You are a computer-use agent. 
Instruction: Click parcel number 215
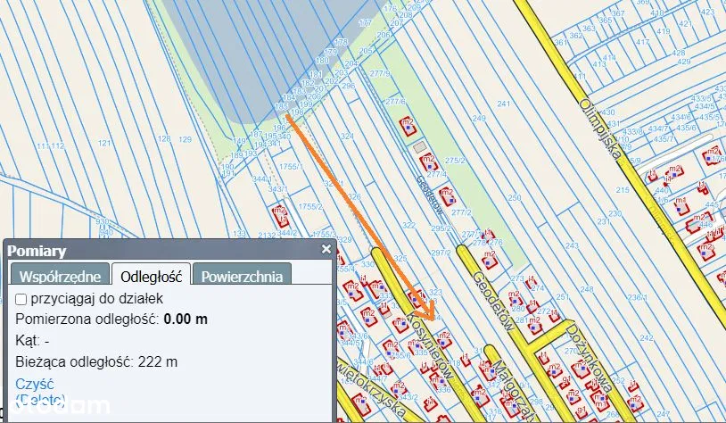click(623, 190)
